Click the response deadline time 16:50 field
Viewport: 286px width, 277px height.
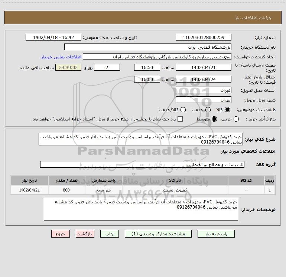coord(147,67)
